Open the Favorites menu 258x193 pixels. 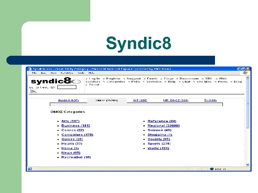(x=67, y=73)
